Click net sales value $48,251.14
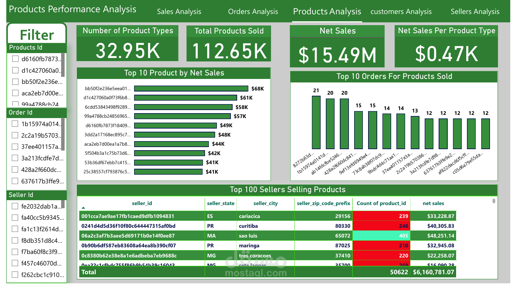512x284 pixels. point(433,235)
